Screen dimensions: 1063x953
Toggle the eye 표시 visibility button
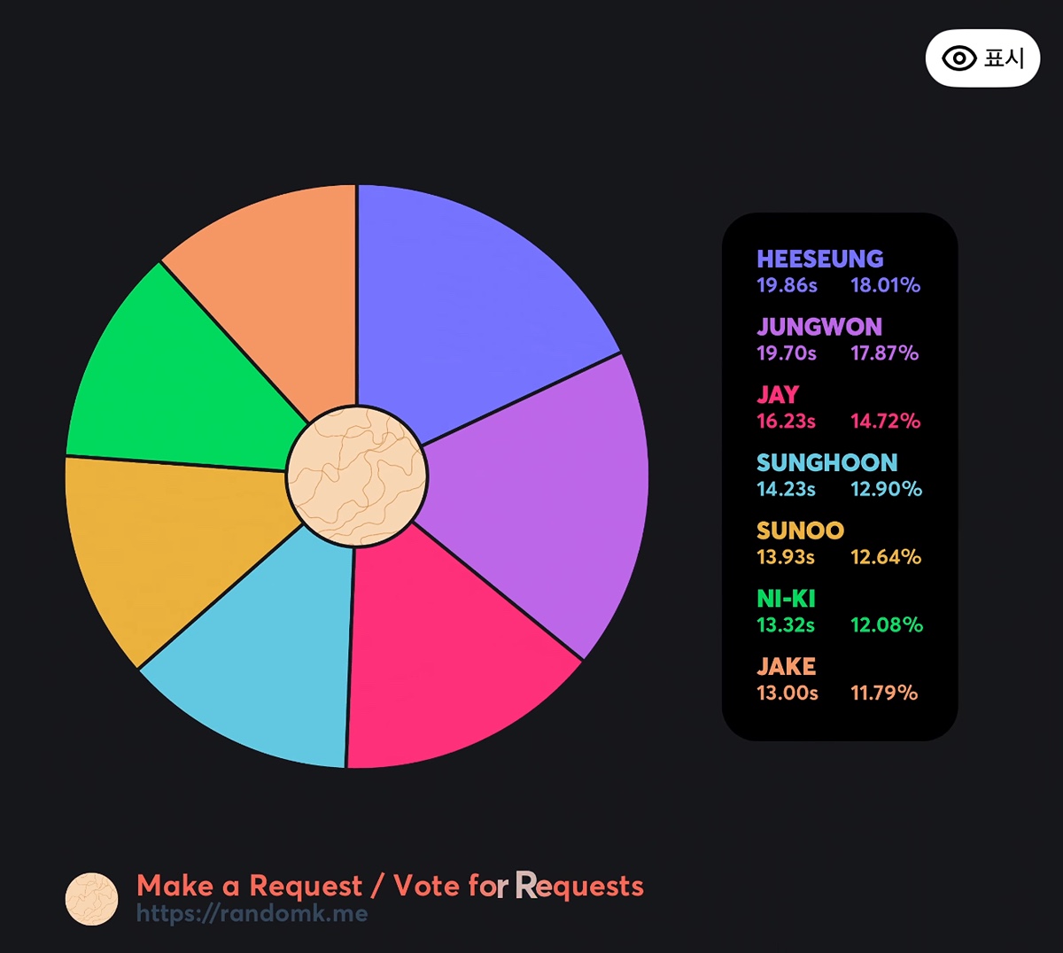tap(982, 58)
